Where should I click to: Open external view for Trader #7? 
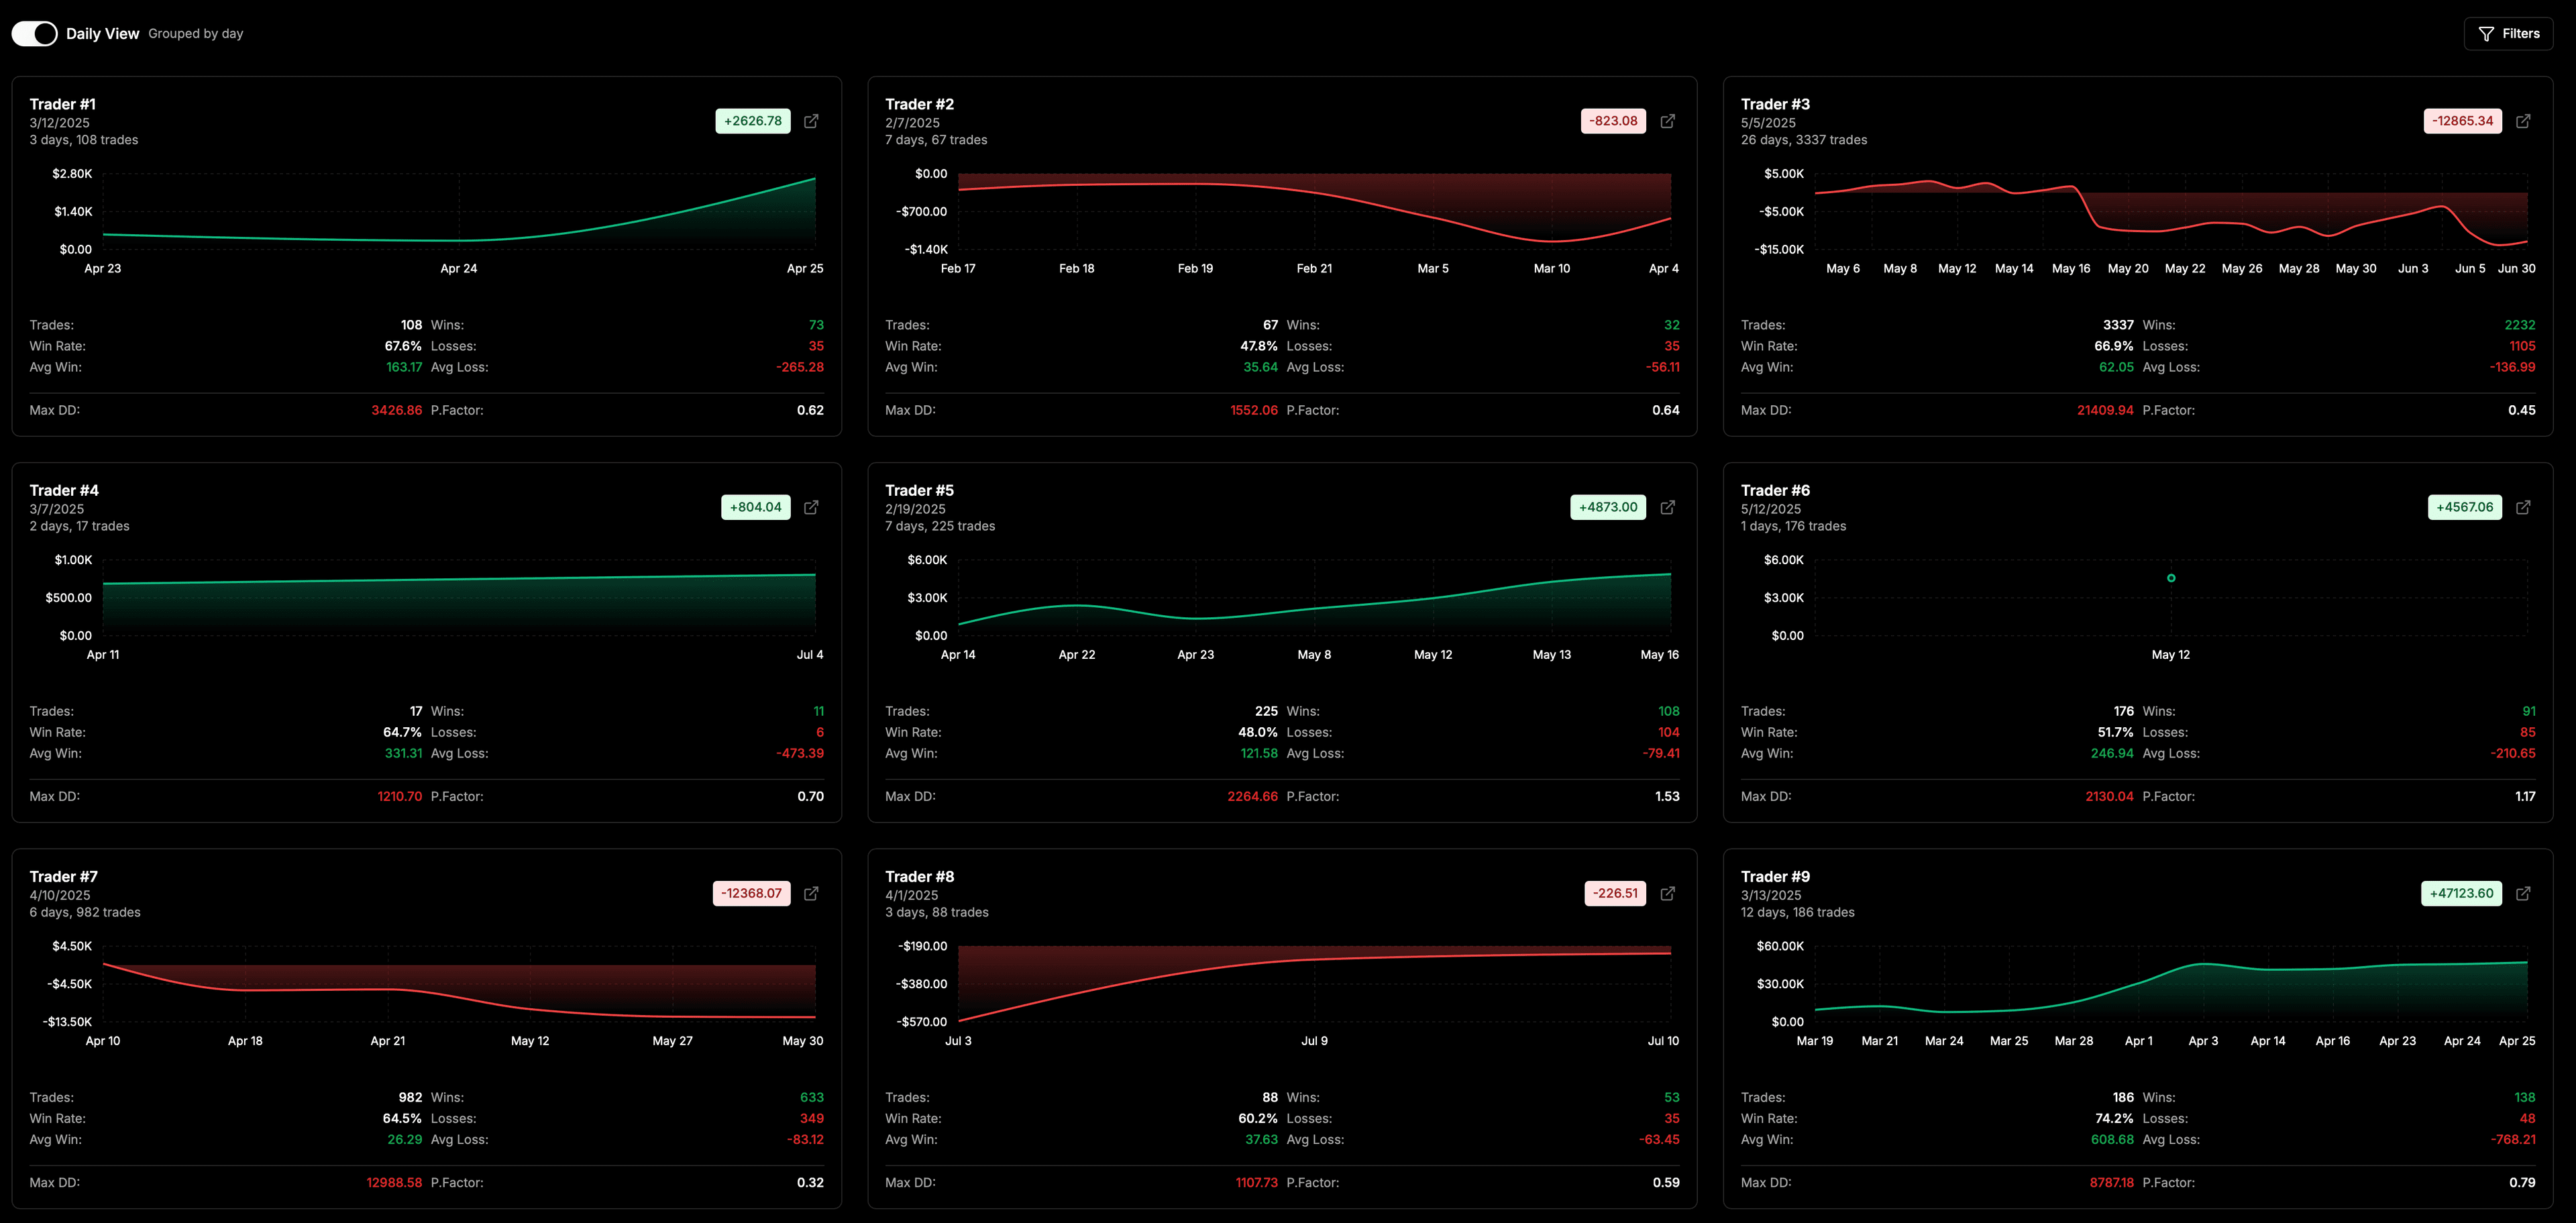pos(811,893)
